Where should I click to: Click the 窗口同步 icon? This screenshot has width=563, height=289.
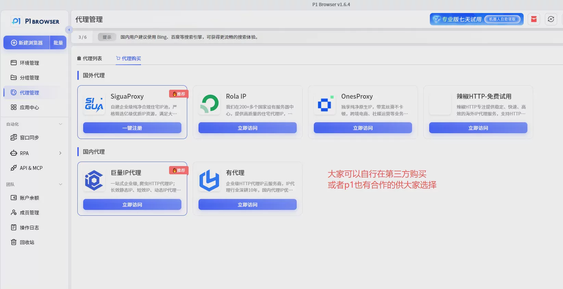coord(14,137)
